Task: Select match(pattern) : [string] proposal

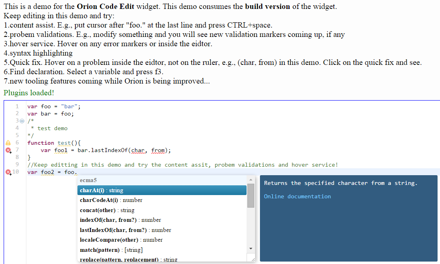Action: tap(162, 250)
